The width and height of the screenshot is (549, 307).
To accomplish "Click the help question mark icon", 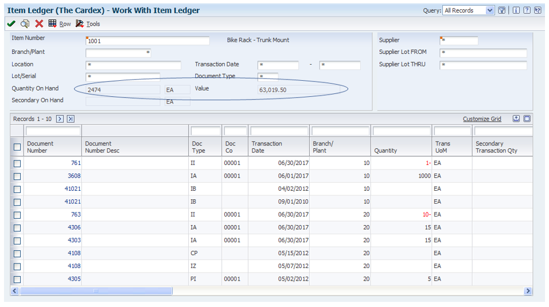I will click(527, 10).
